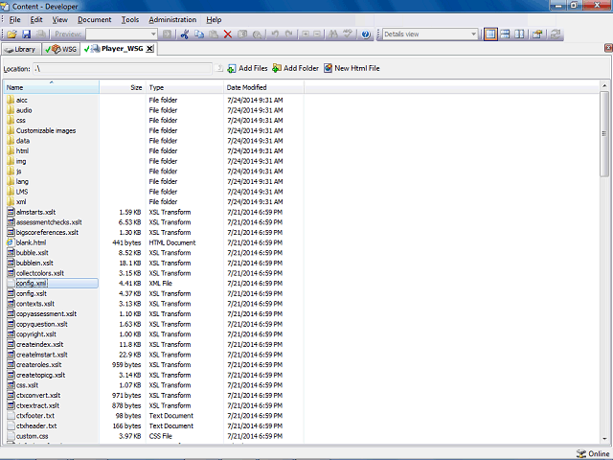
Task: Click the red X Delete icon
Action: coord(228,34)
